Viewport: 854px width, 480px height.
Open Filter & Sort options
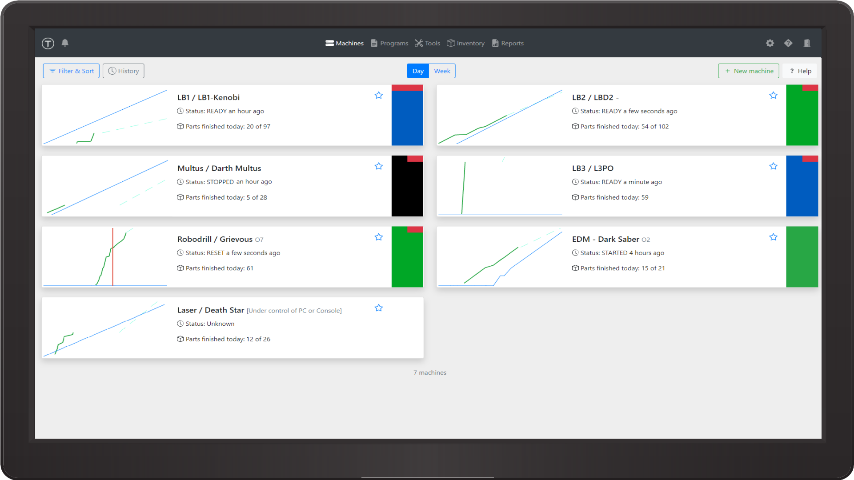click(x=70, y=70)
